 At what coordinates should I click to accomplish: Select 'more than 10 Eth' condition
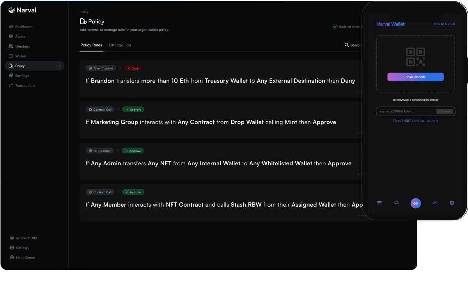(165, 81)
